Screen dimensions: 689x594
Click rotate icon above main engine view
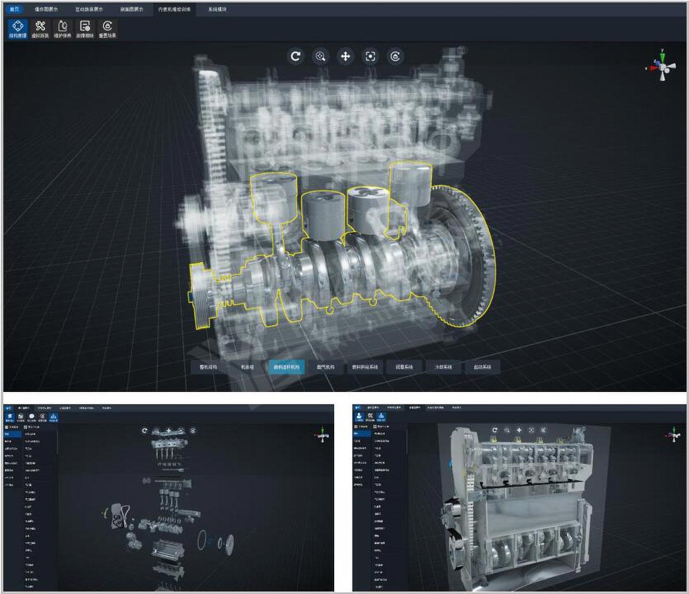coord(296,56)
